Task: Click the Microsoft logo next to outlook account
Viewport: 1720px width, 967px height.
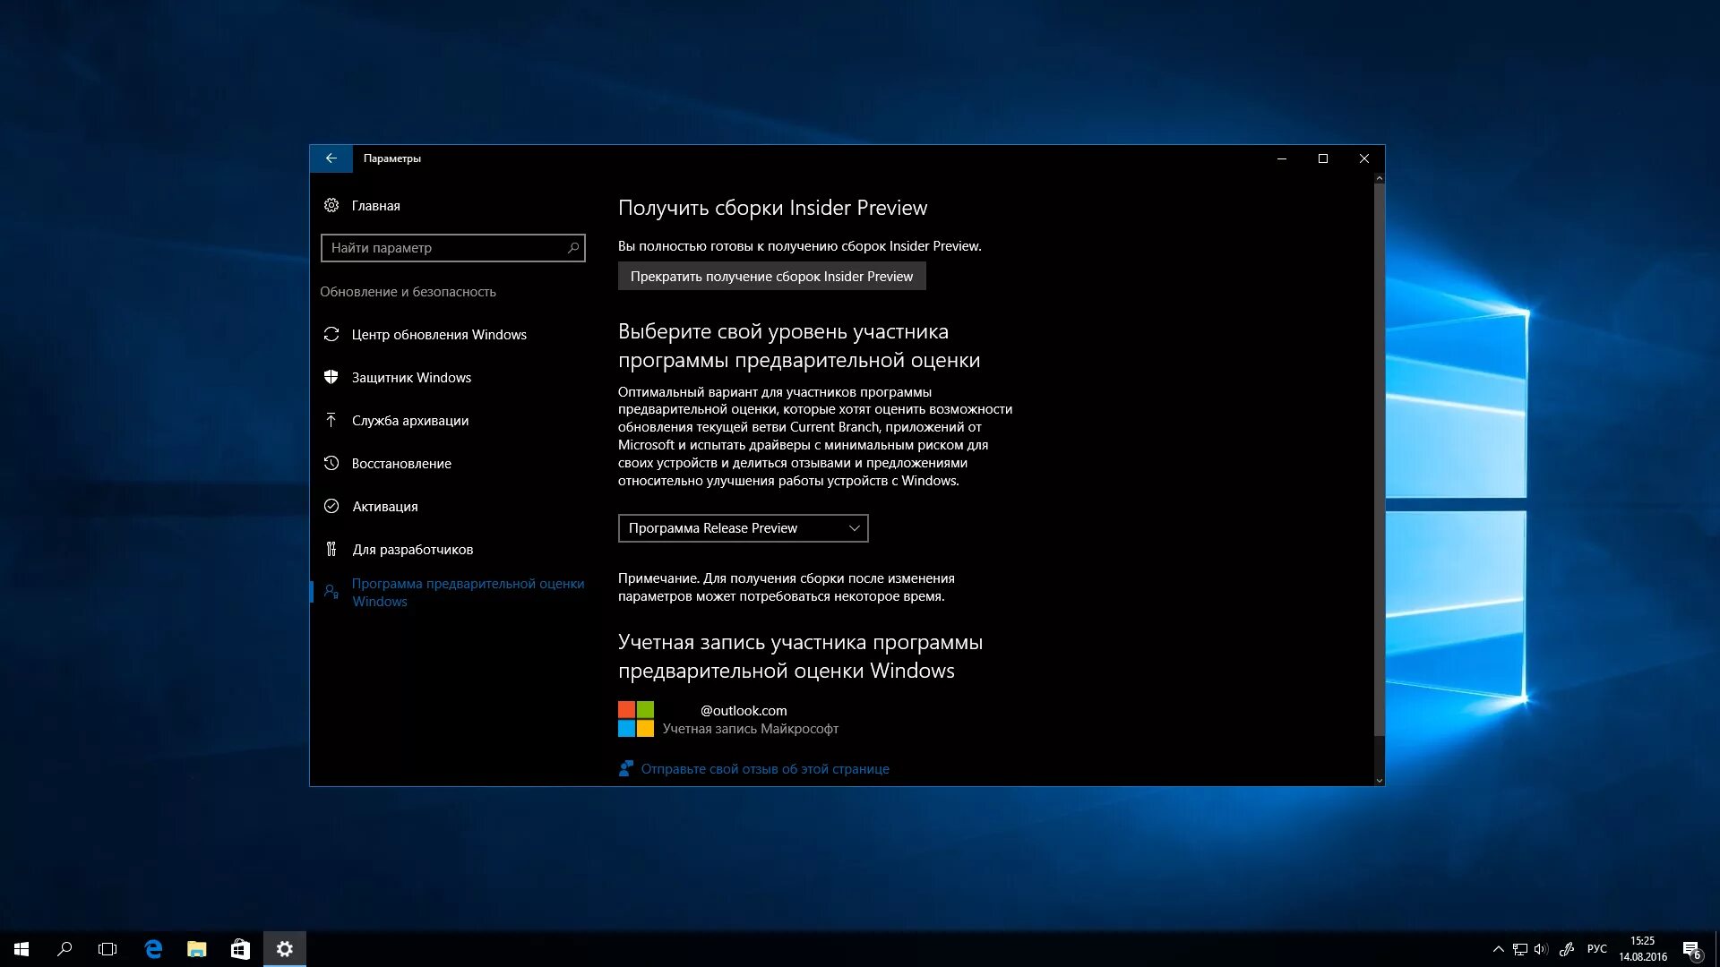Action: 636,719
